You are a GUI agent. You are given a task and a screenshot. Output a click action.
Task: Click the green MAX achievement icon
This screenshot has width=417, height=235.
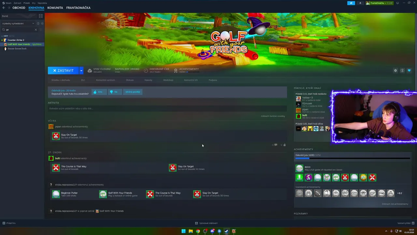(x=299, y=178)
